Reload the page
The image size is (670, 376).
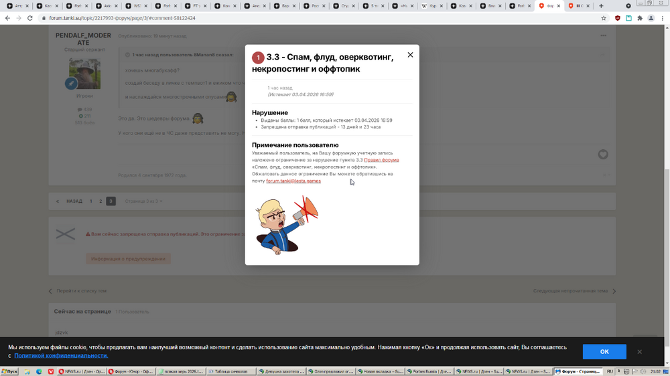(30, 18)
